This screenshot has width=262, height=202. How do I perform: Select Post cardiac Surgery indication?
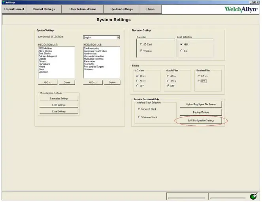pyautogui.click(x=94, y=67)
